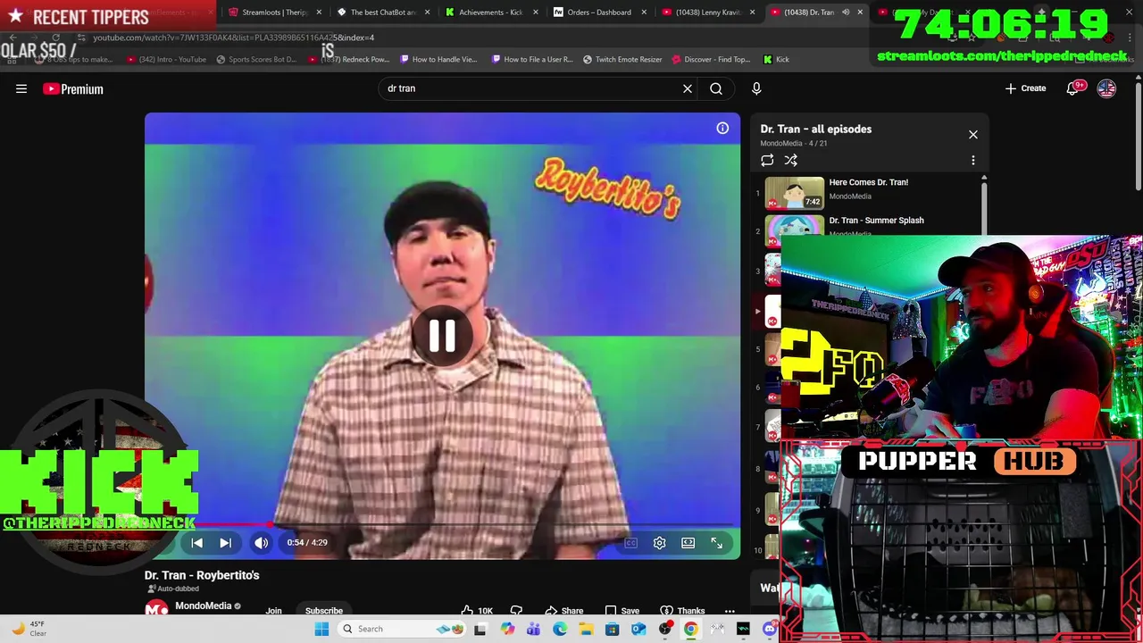1143x643 pixels.
Task: Launch Copilot from the taskbar
Action: tap(507, 629)
